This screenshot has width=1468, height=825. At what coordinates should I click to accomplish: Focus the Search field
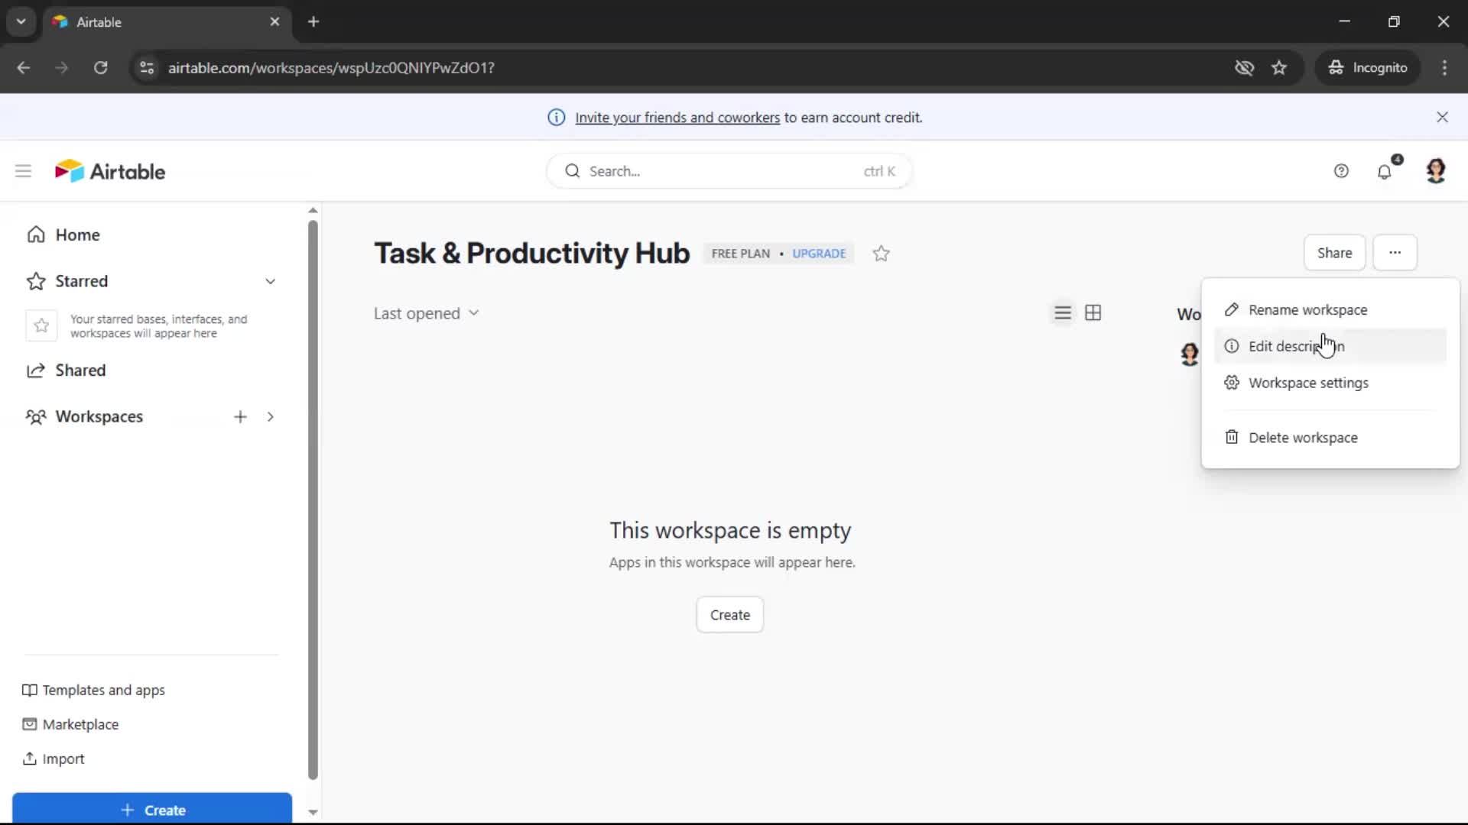pos(729,171)
